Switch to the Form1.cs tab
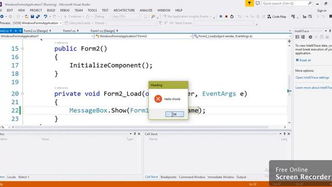Viewport: 332px width, 187px height. click(x=69, y=31)
